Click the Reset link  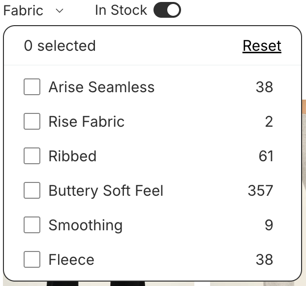click(x=262, y=46)
